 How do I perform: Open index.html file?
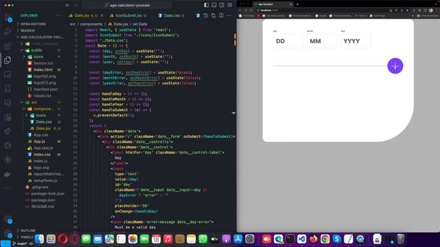[43, 70]
